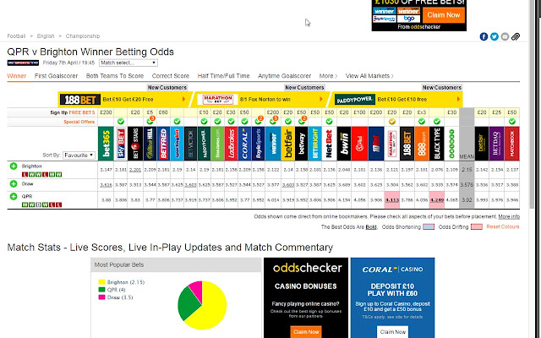The image size is (541, 338).
Task: Click Reset Colours link
Action: 503,226
